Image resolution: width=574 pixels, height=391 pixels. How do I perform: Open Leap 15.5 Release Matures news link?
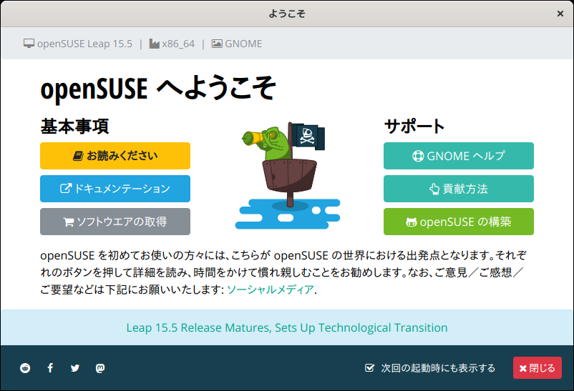[x=287, y=327]
